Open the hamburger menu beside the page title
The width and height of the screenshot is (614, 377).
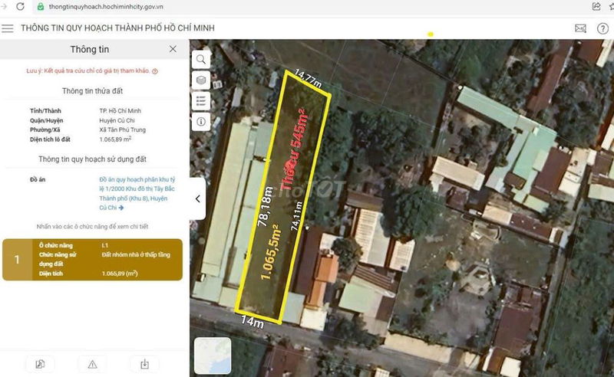(8, 28)
